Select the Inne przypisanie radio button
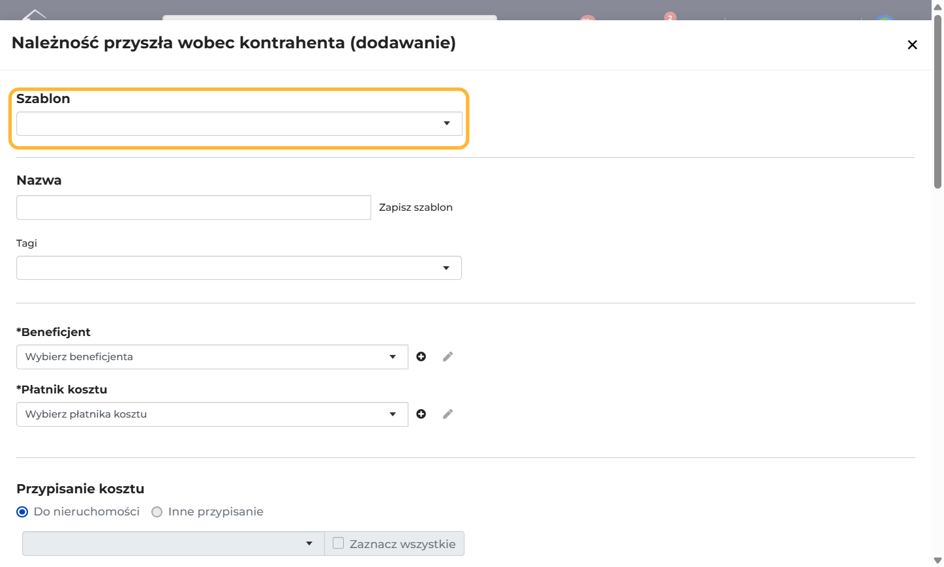This screenshot has height=567, width=944. point(157,512)
